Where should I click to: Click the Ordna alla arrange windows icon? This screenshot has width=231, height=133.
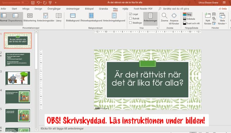coord(214,14)
